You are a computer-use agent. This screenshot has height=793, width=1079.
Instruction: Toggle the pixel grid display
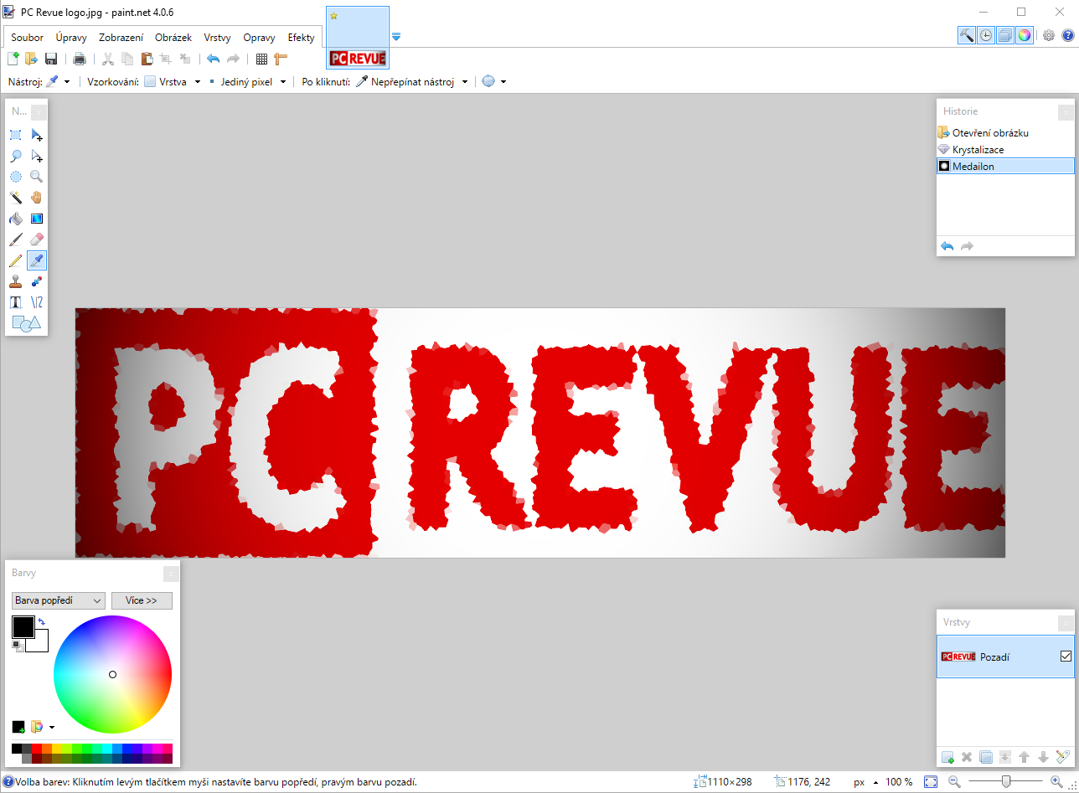pos(261,59)
